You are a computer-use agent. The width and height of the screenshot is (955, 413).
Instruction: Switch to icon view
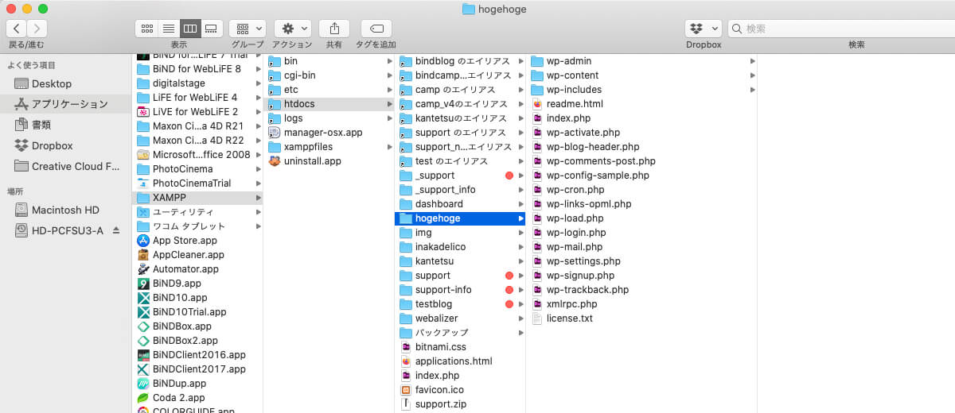pos(147,29)
